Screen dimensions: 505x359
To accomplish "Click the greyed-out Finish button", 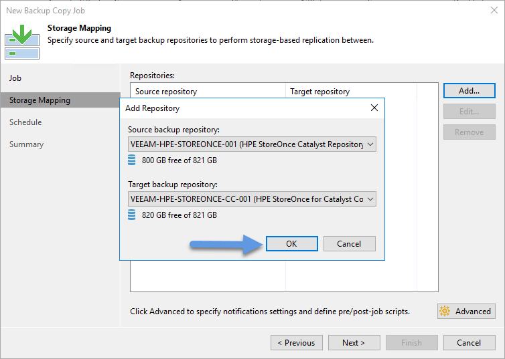I will coord(412,342).
